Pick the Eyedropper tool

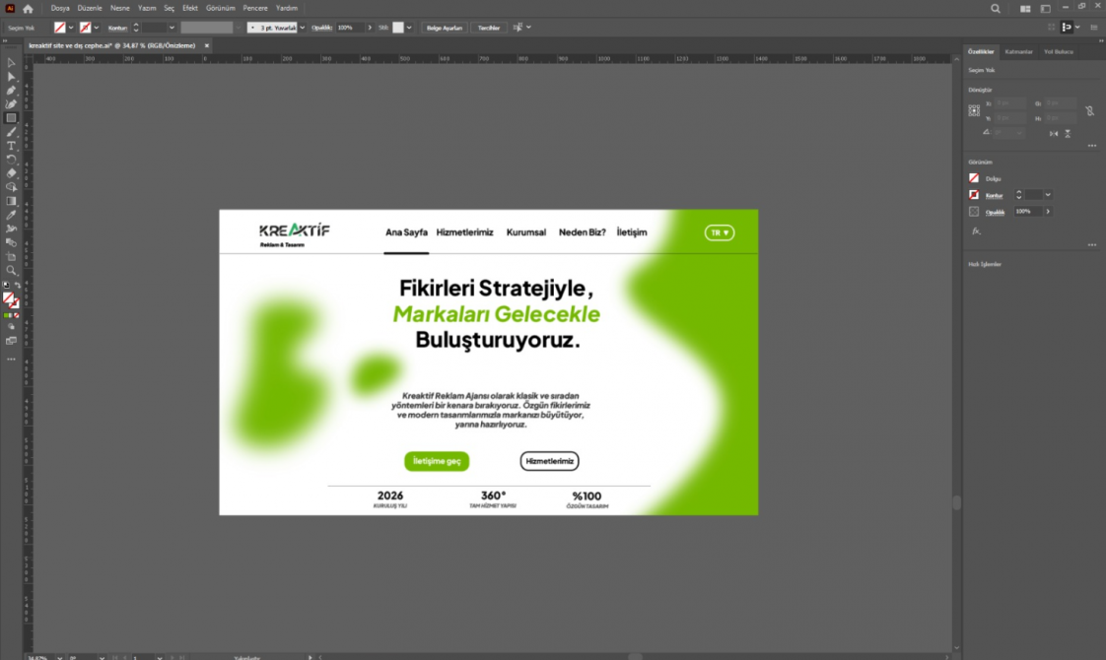11,215
